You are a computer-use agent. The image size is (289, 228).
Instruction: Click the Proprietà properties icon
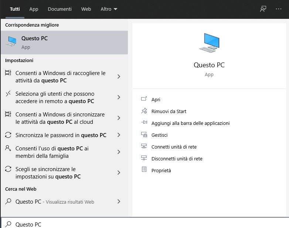[x=144, y=170]
